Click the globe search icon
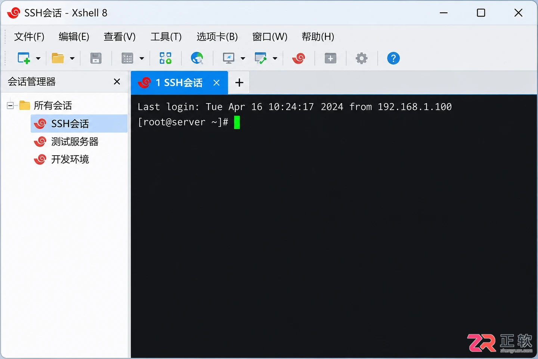Image resolution: width=538 pixels, height=359 pixels. pyautogui.click(x=197, y=58)
